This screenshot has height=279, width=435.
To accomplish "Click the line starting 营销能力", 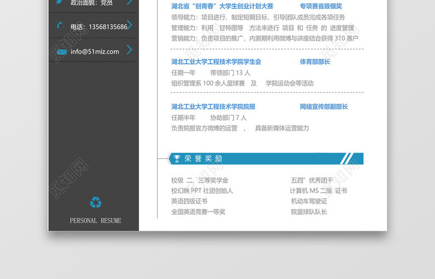I will (265, 38).
